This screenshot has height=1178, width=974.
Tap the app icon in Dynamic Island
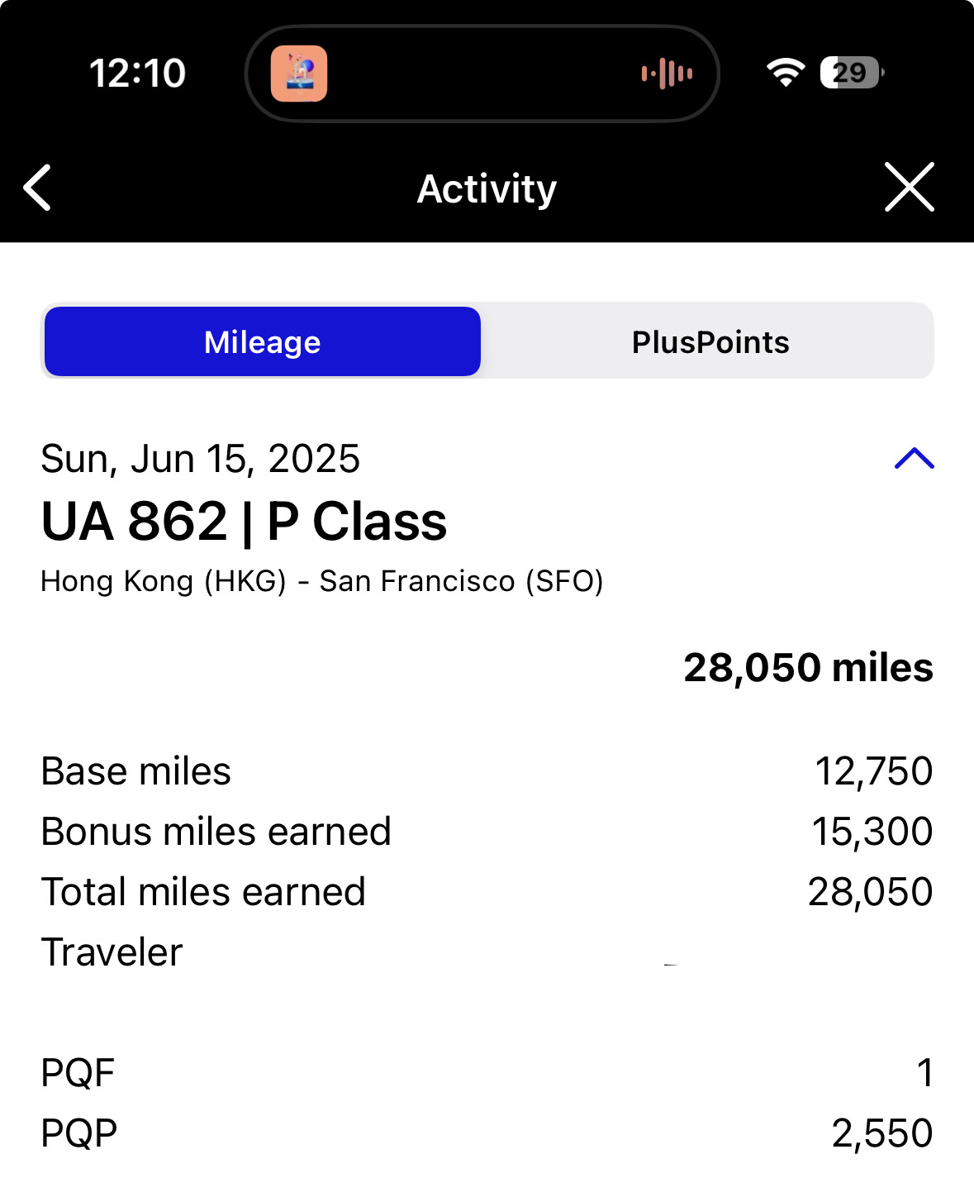click(299, 74)
